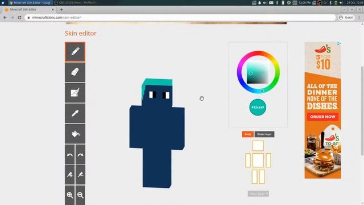Redo the last edit

tap(80, 154)
